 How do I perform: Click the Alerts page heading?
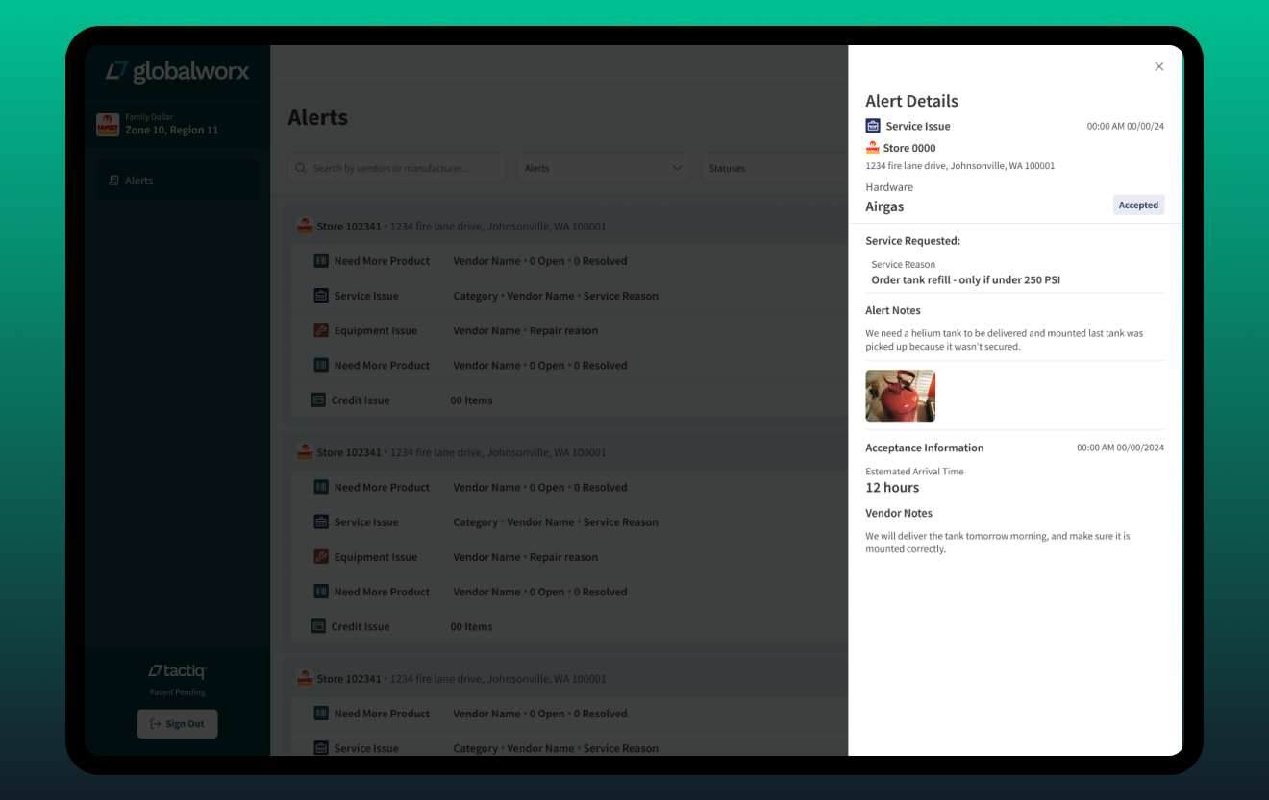[x=317, y=117]
